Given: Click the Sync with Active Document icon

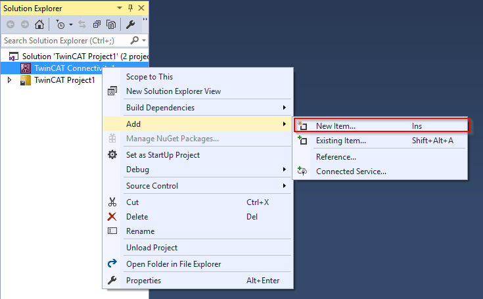Looking at the screenshot, I should (82, 24).
